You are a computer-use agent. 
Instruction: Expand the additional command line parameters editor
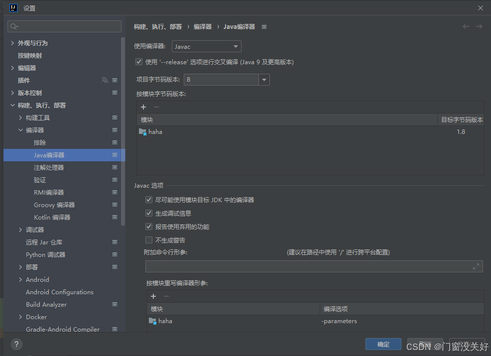point(476,266)
